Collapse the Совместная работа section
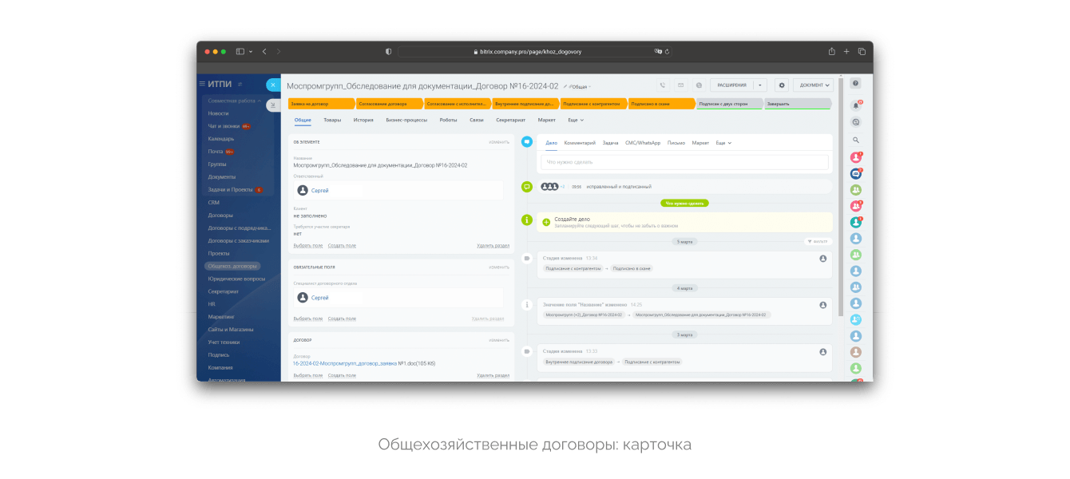The image size is (1070, 479). [234, 101]
